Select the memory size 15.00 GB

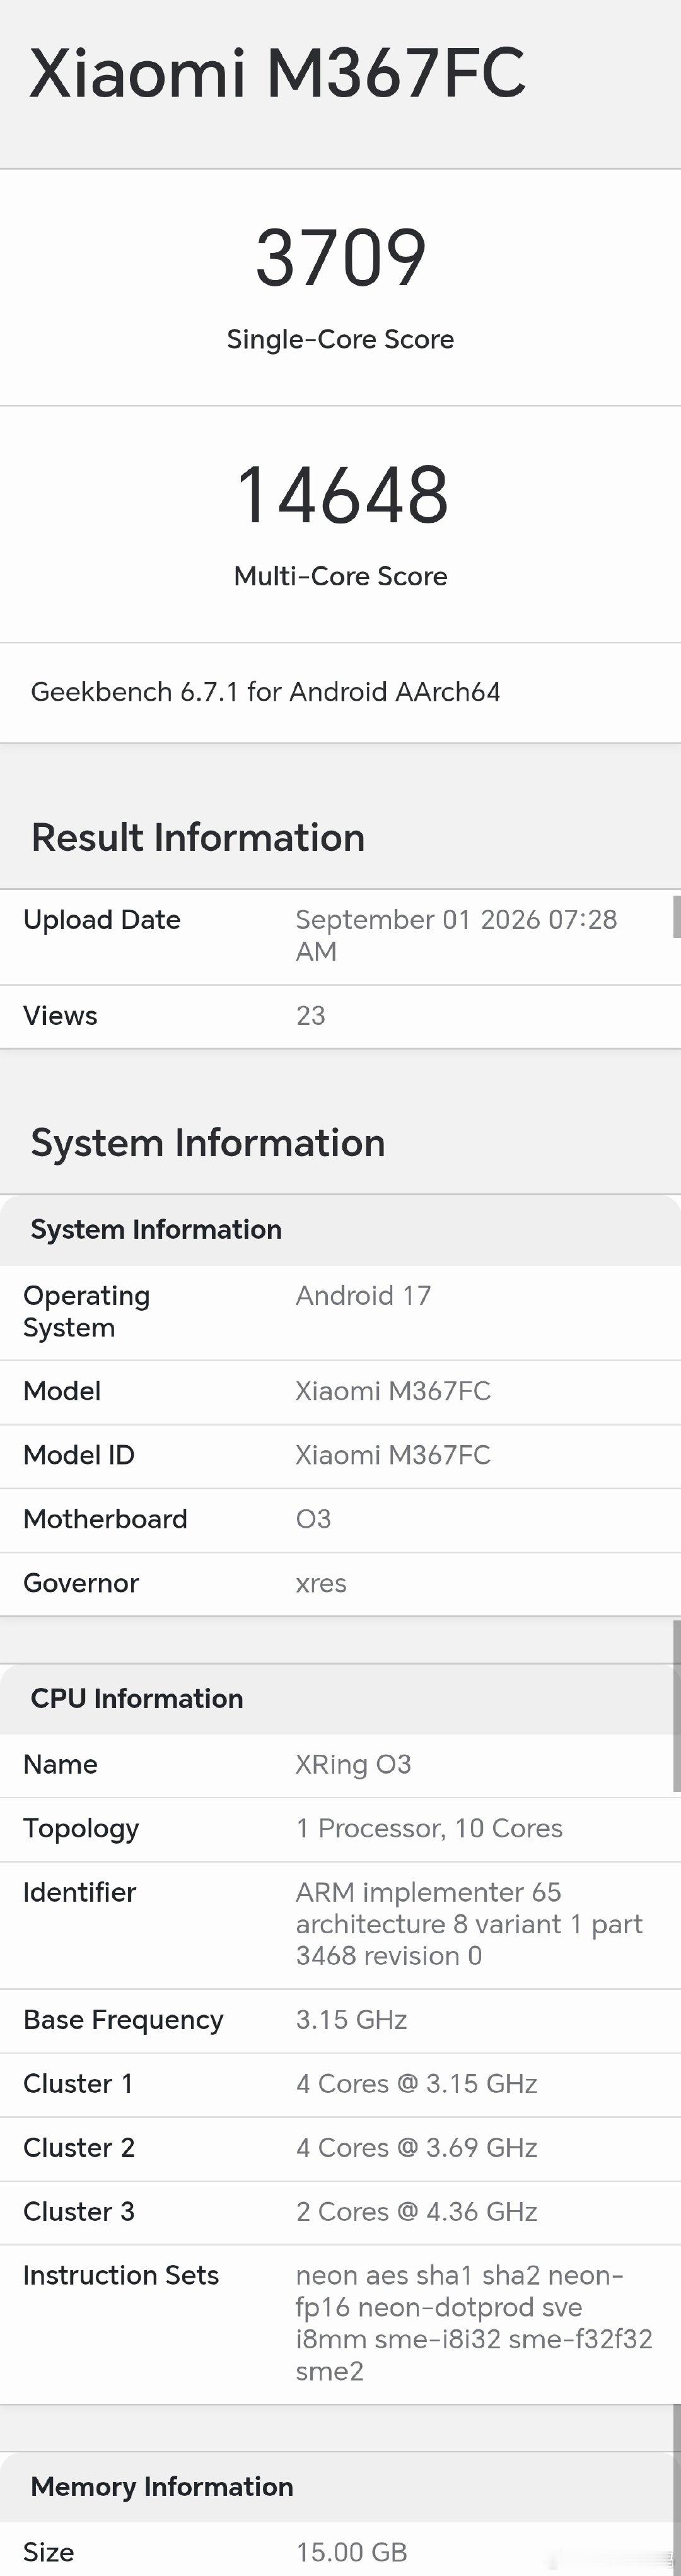[x=351, y=2552]
